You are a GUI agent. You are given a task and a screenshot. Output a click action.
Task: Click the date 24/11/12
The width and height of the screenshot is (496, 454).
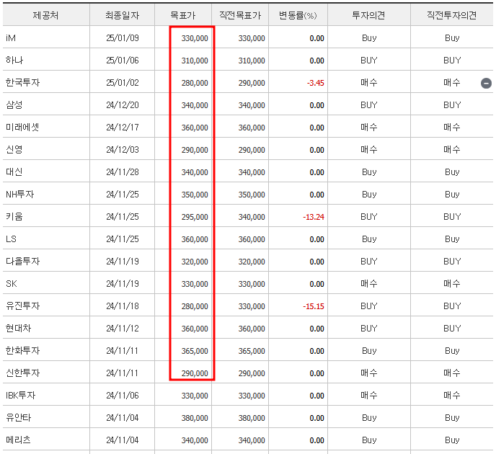click(123, 328)
